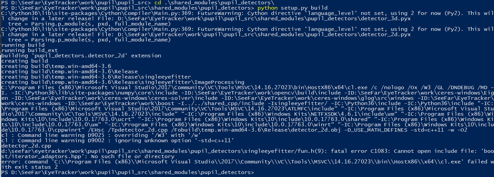Click the 'running build' output line
The width and height of the screenshot is (494, 177).
pyautogui.click(x=23, y=45)
